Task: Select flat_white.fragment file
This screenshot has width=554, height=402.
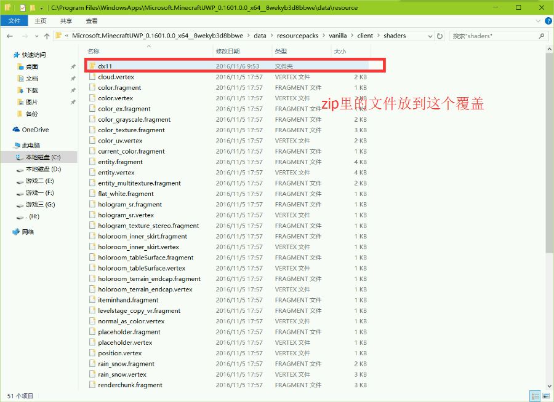Action: click(x=126, y=194)
